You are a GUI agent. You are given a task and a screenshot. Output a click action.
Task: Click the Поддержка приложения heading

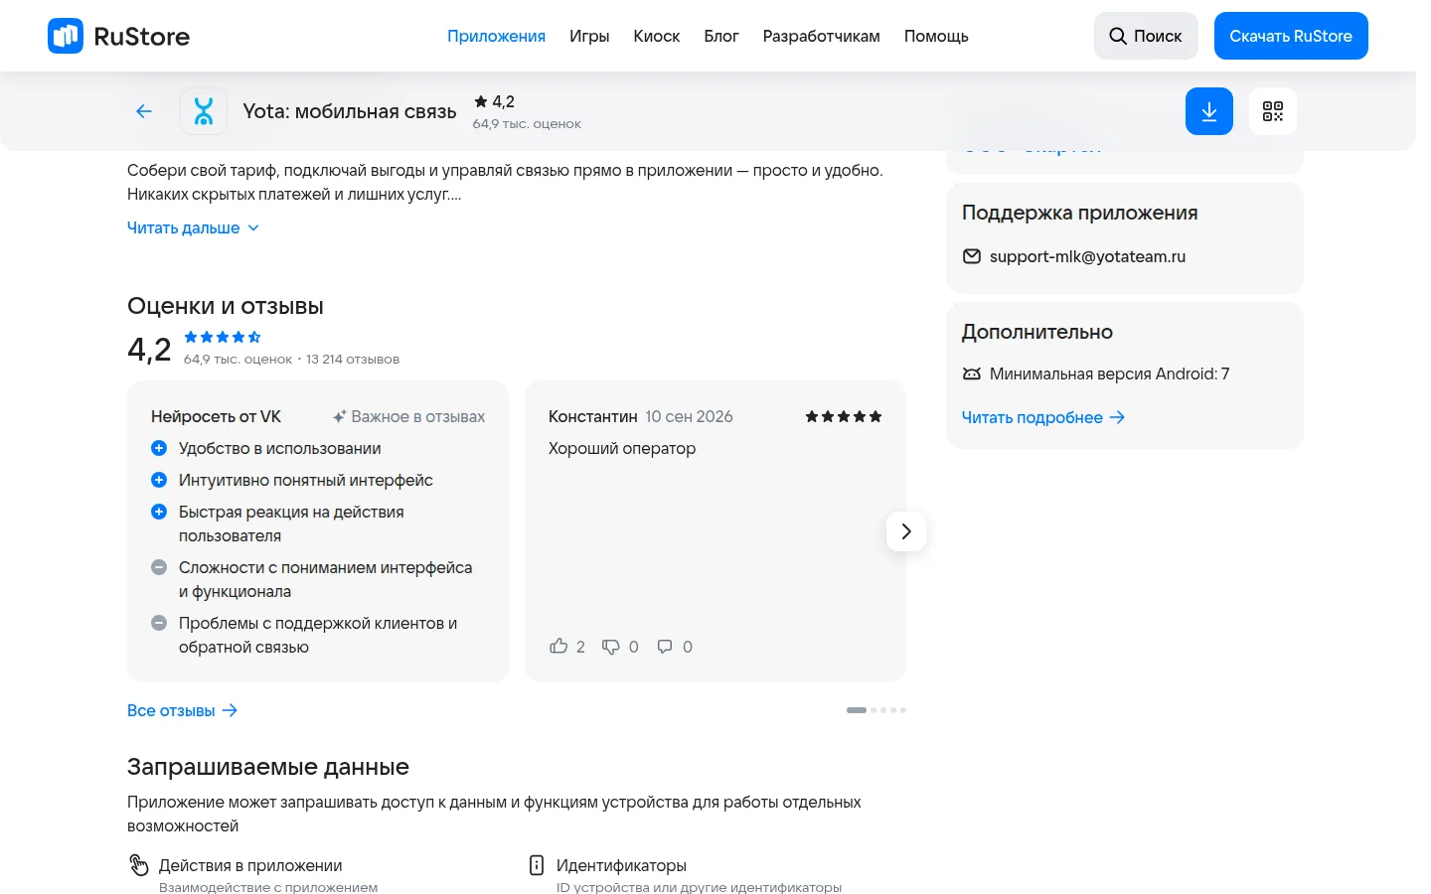pos(1080,213)
